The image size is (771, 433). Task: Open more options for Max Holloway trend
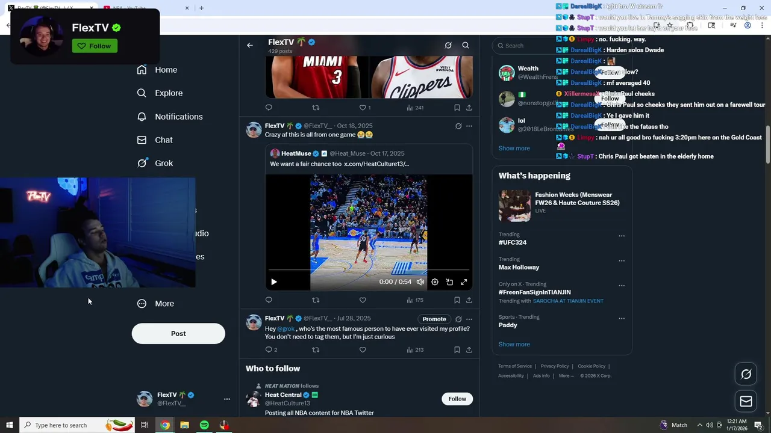click(x=622, y=261)
